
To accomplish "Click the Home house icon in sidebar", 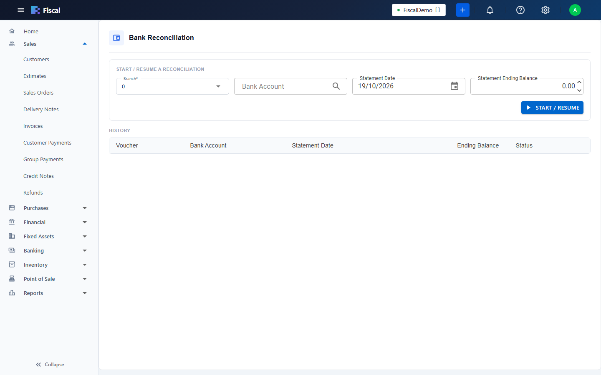I will coord(12,31).
